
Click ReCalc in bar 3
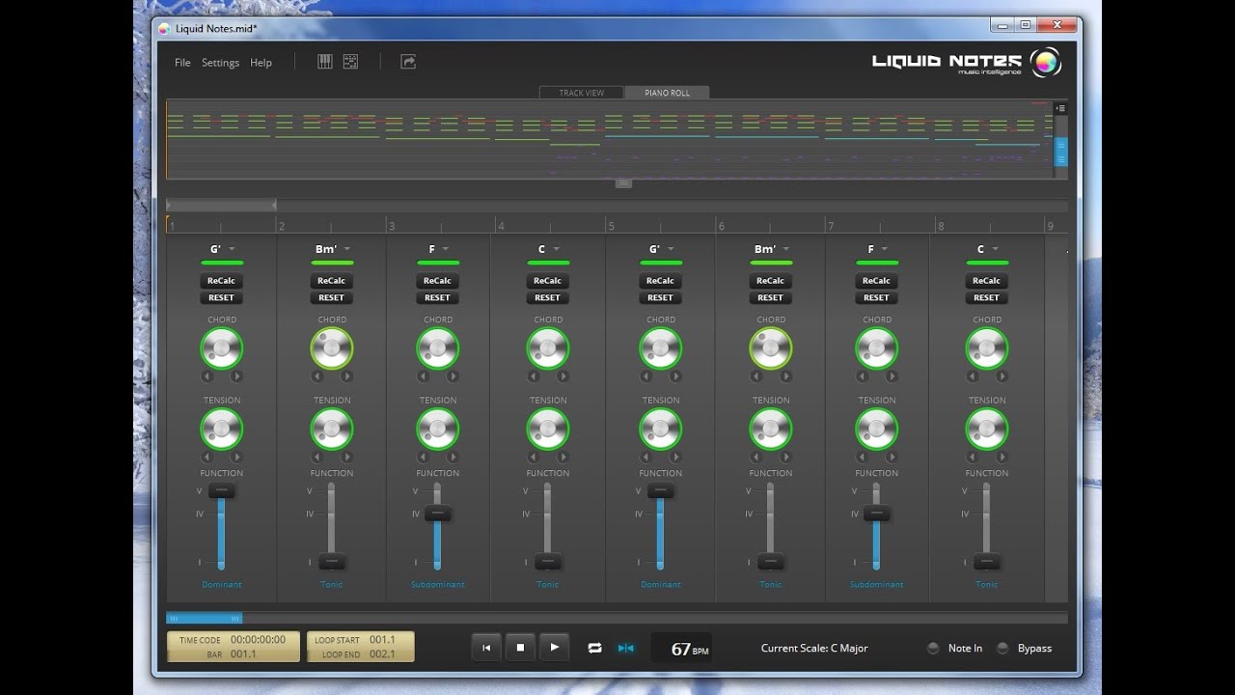tap(438, 281)
